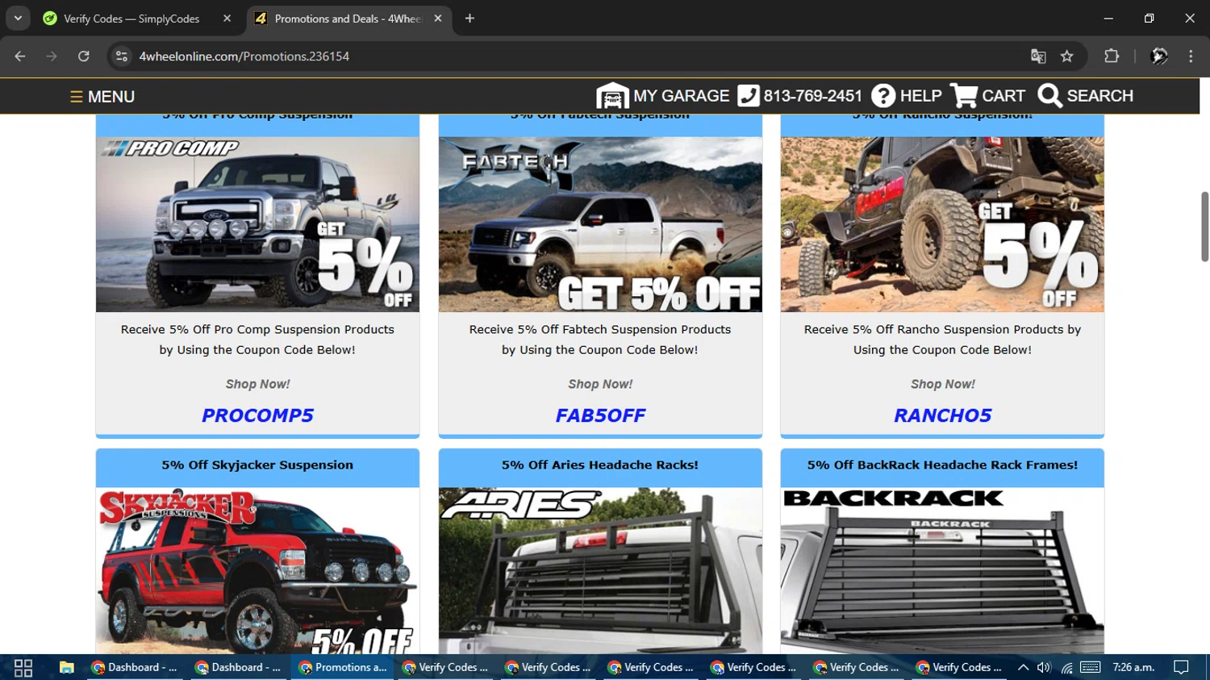Open a new tab with plus button
Viewport: 1210px width, 680px height.
469,18
